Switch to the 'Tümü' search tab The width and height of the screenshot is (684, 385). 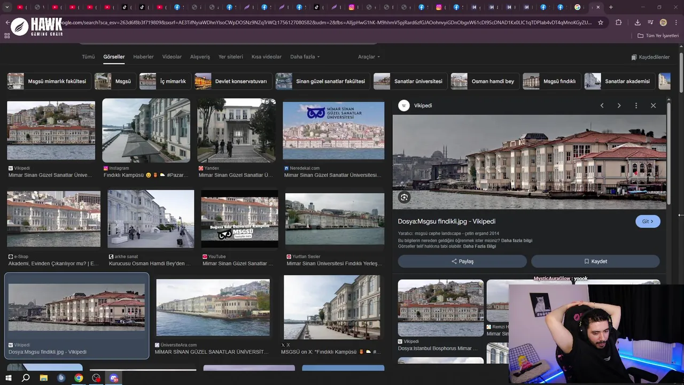coord(88,57)
